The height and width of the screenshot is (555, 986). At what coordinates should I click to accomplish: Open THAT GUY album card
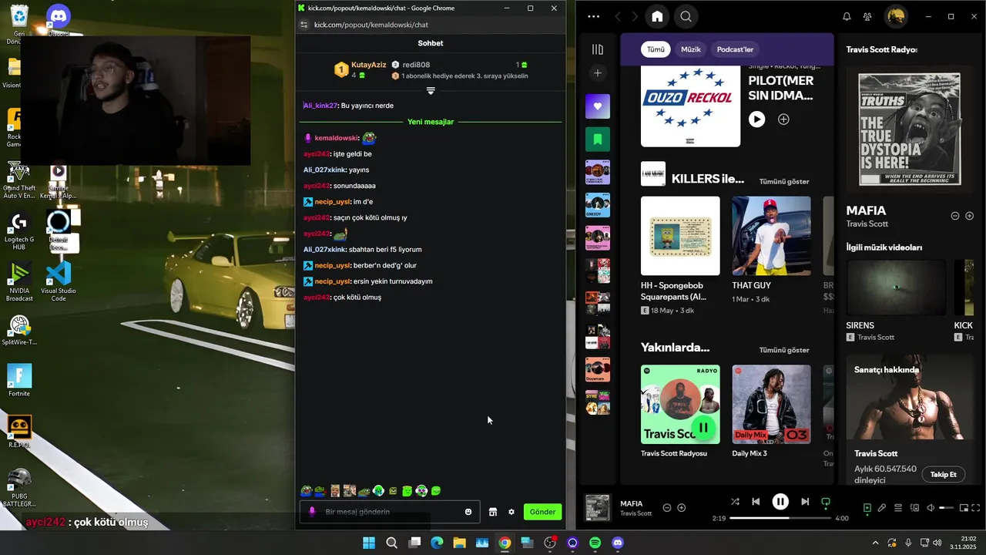[x=771, y=251]
